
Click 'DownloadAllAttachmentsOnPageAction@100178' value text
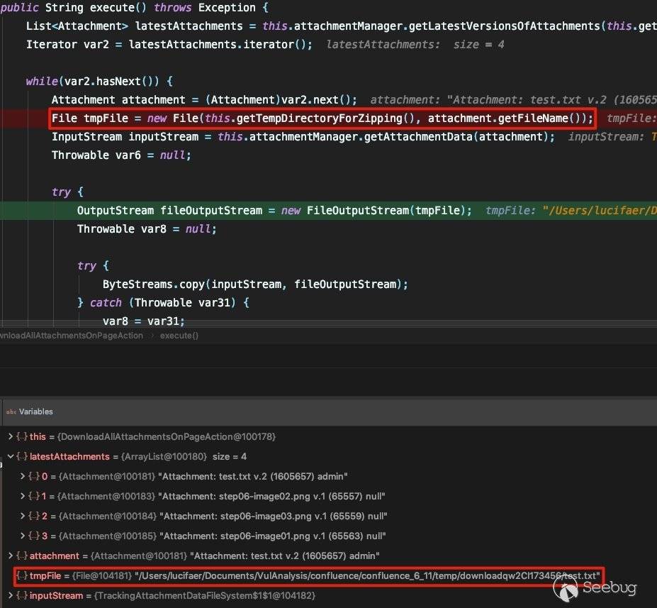pos(167,436)
